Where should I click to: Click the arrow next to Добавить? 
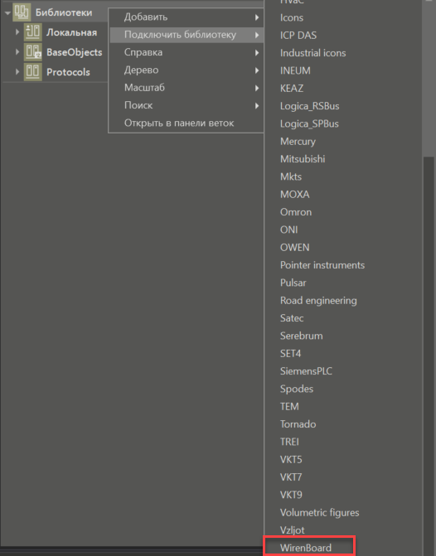(257, 17)
